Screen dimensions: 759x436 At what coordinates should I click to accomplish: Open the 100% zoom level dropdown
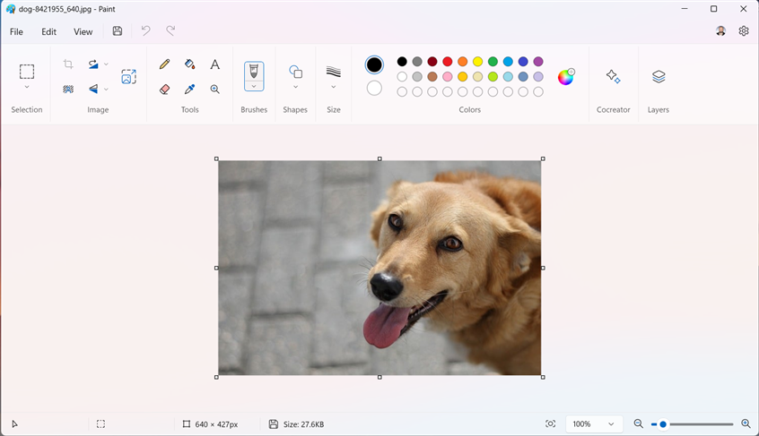(x=594, y=423)
